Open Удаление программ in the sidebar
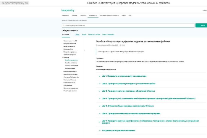 (x=69, y=55)
